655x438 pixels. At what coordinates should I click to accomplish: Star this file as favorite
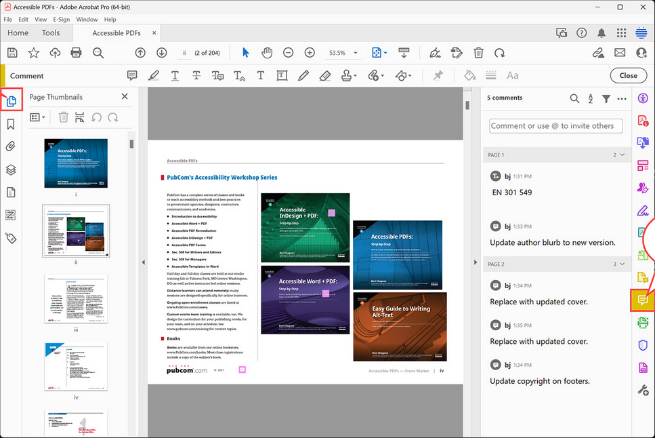[33, 53]
